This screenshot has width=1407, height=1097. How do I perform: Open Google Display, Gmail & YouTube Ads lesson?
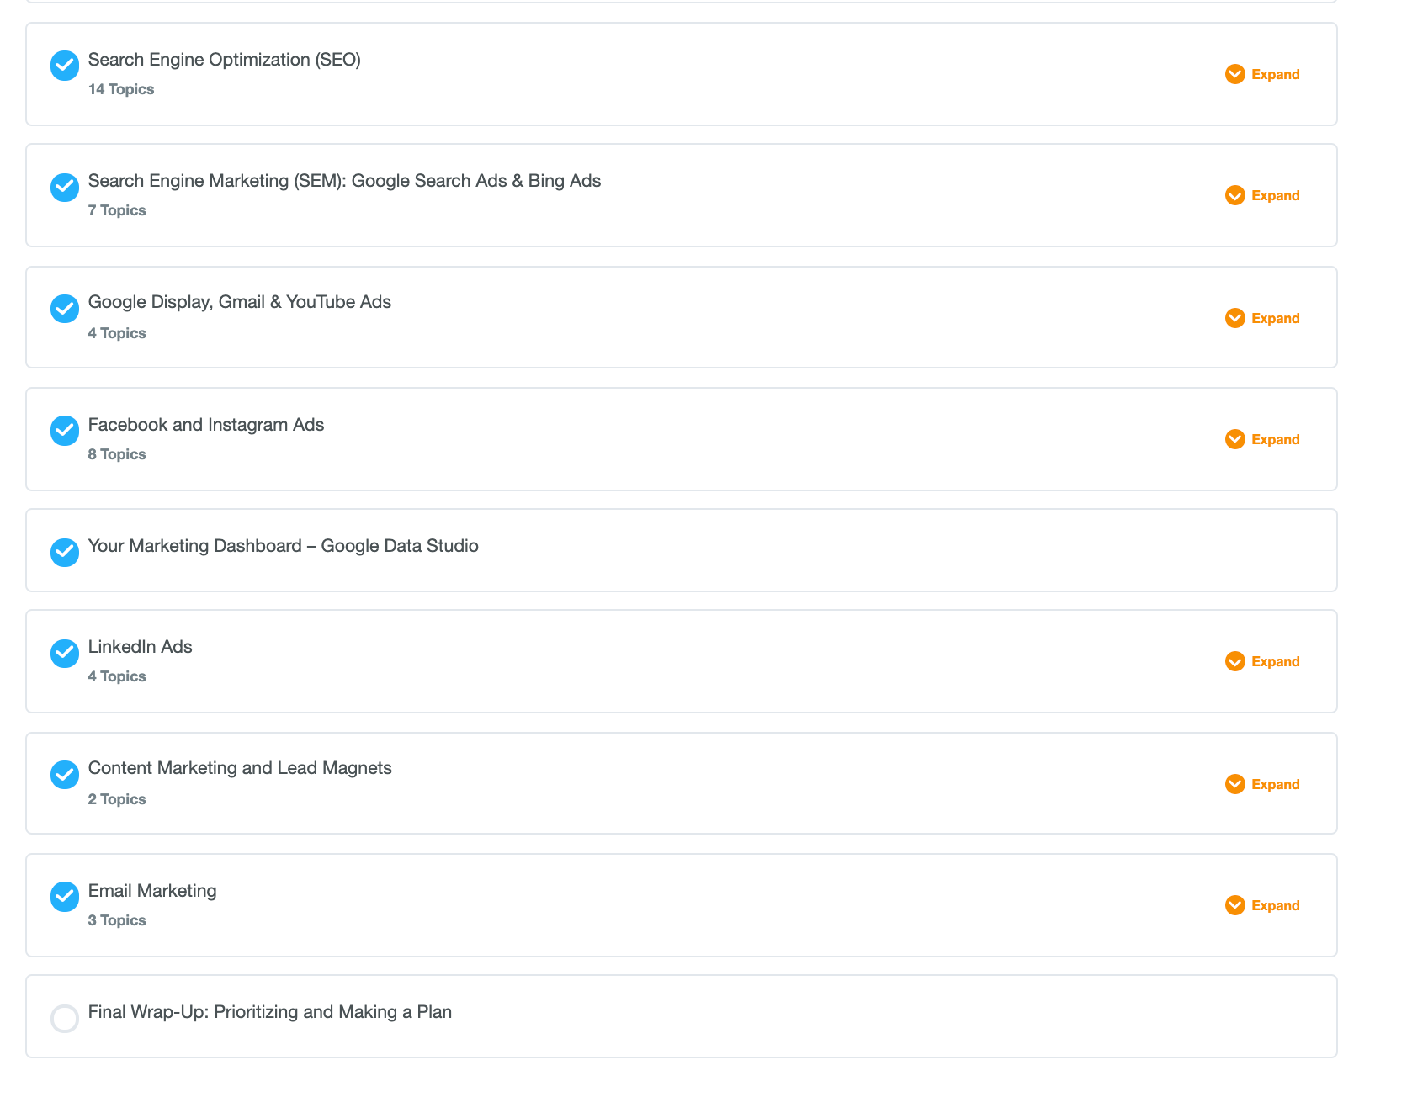(x=240, y=302)
